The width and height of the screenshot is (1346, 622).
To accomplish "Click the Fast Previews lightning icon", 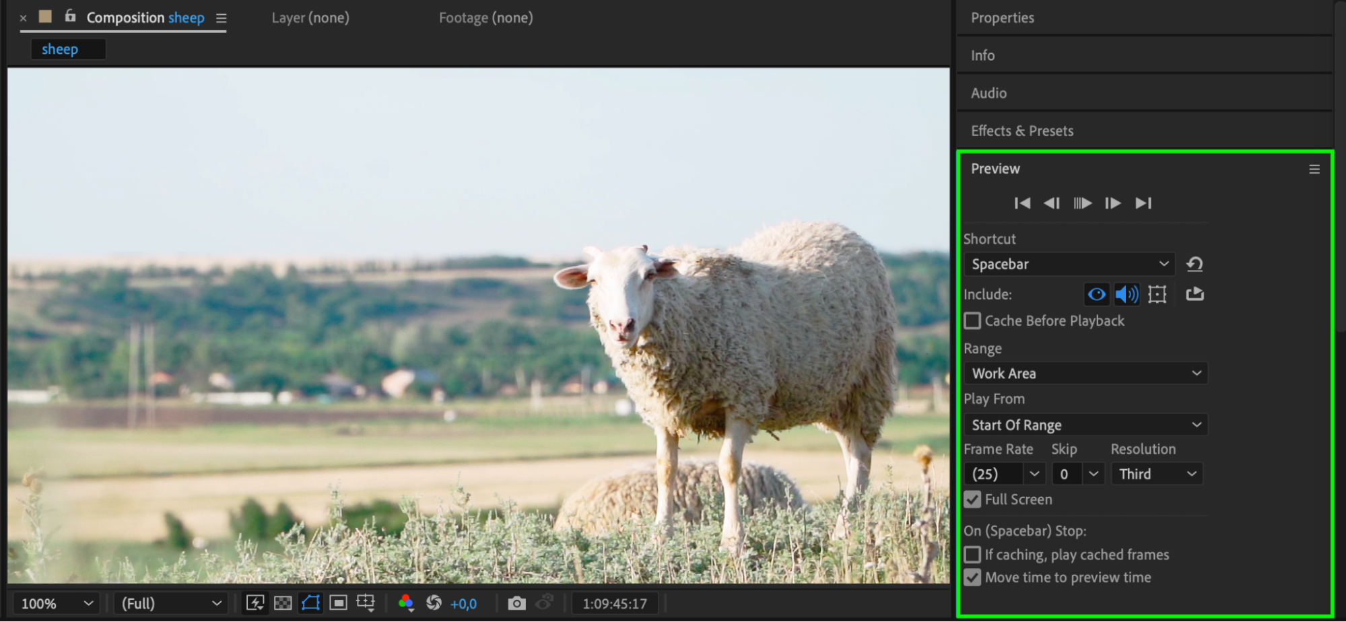I will [255, 602].
